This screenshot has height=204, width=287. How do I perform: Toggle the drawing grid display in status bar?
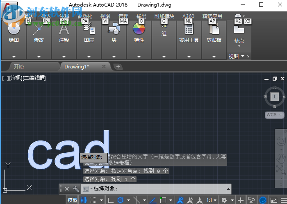tap(84, 200)
